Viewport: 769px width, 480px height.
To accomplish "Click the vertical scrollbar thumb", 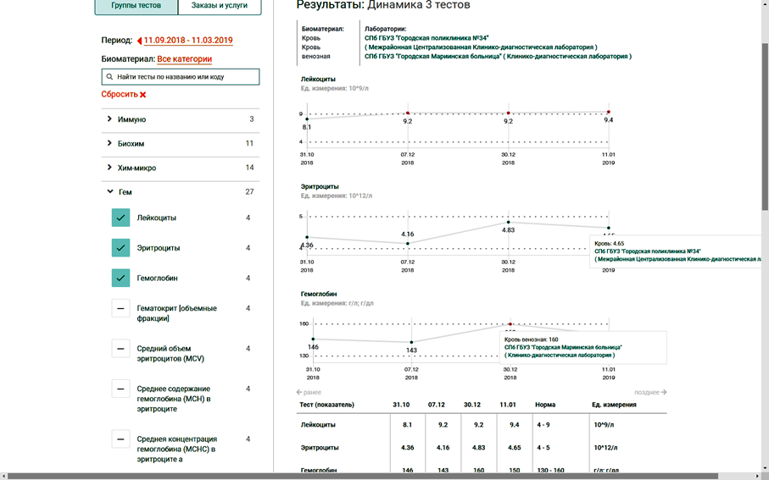I will (x=765, y=126).
